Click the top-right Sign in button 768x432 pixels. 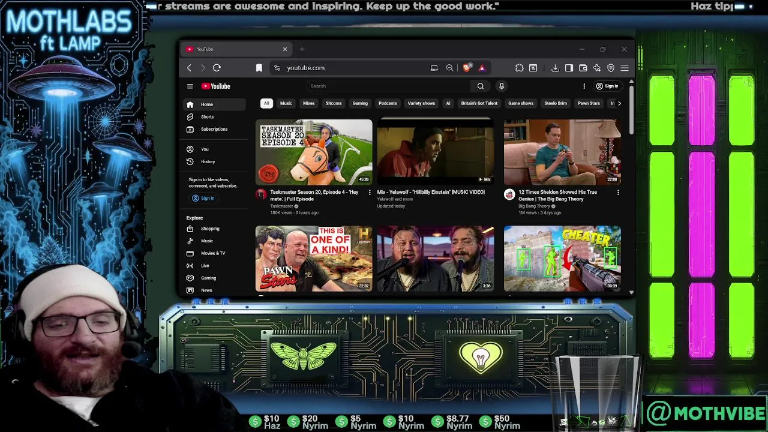[607, 86]
